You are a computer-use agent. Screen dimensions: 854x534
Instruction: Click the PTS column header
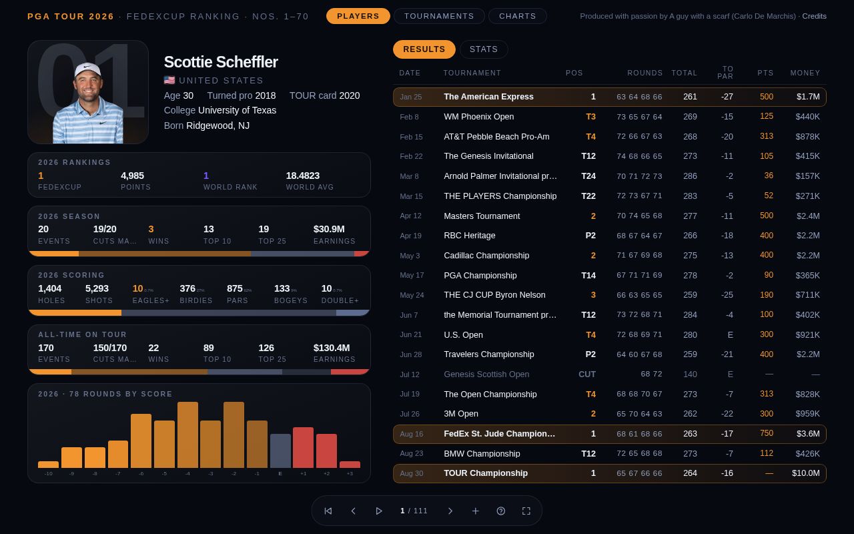click(765, 73)
